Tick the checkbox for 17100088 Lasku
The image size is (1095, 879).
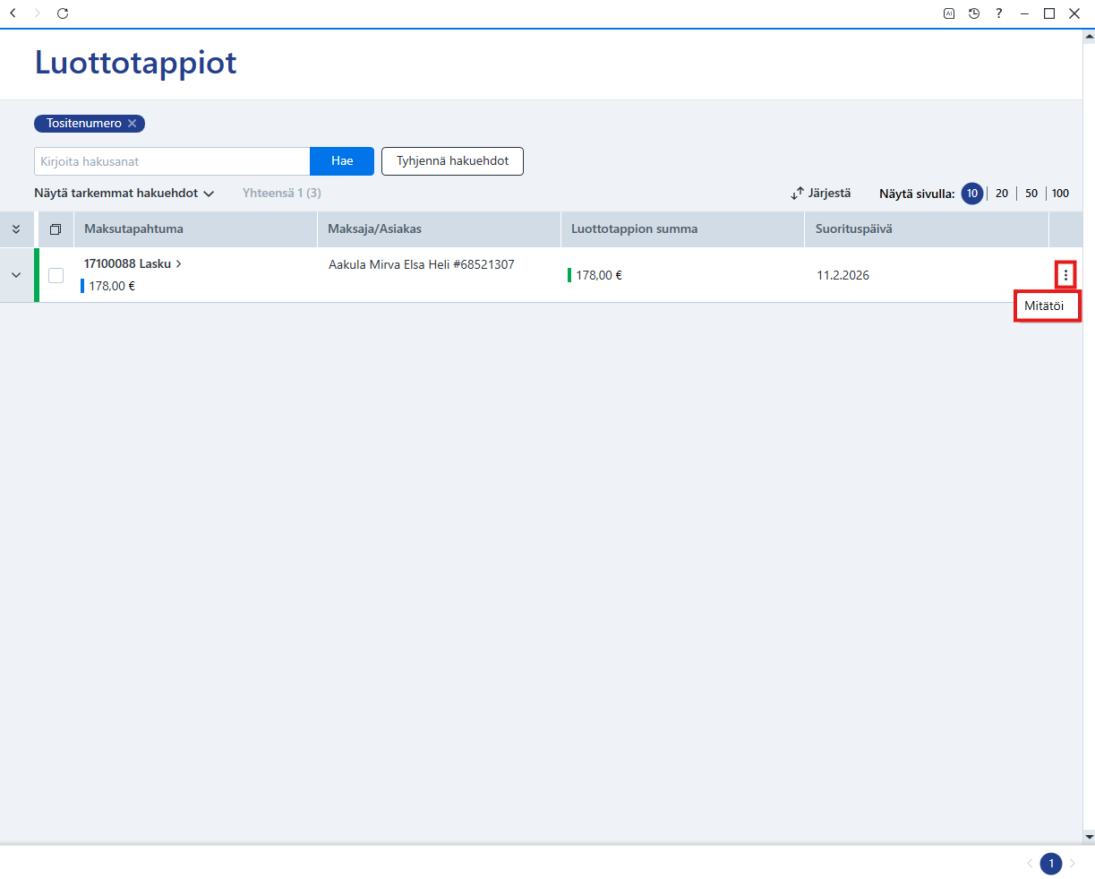pyautogui.click(x=56, y=275)
